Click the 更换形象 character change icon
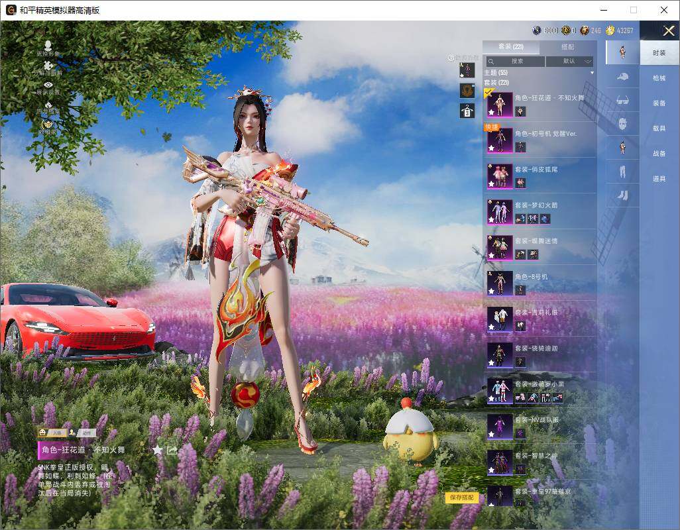This screenshot has width=680, height=530. click(x=48, y=45)
